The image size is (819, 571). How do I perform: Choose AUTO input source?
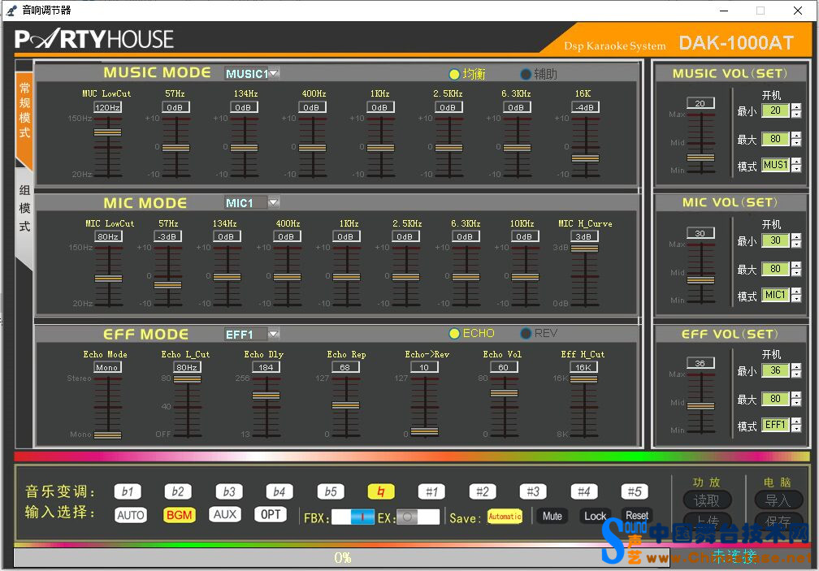coord(131,515)
